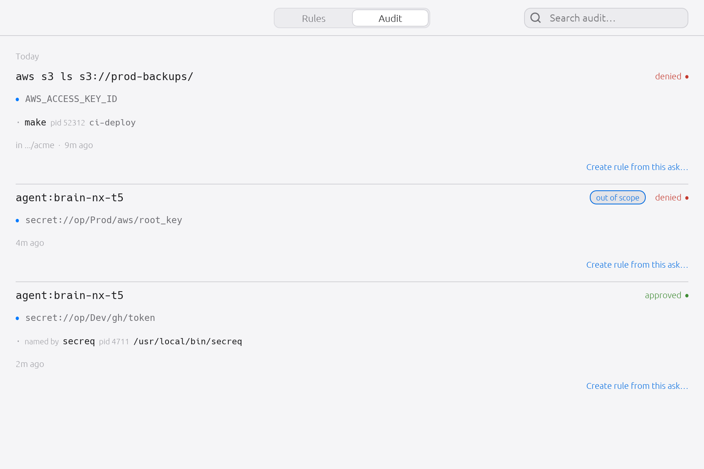Click the Search audit input field
704x469 pixels.
606,18
